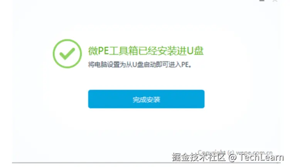The height and width of the screenshot is (168, 290).
Task: Click the U盘 text ending the green heading
Action: (x=195, y=51)
